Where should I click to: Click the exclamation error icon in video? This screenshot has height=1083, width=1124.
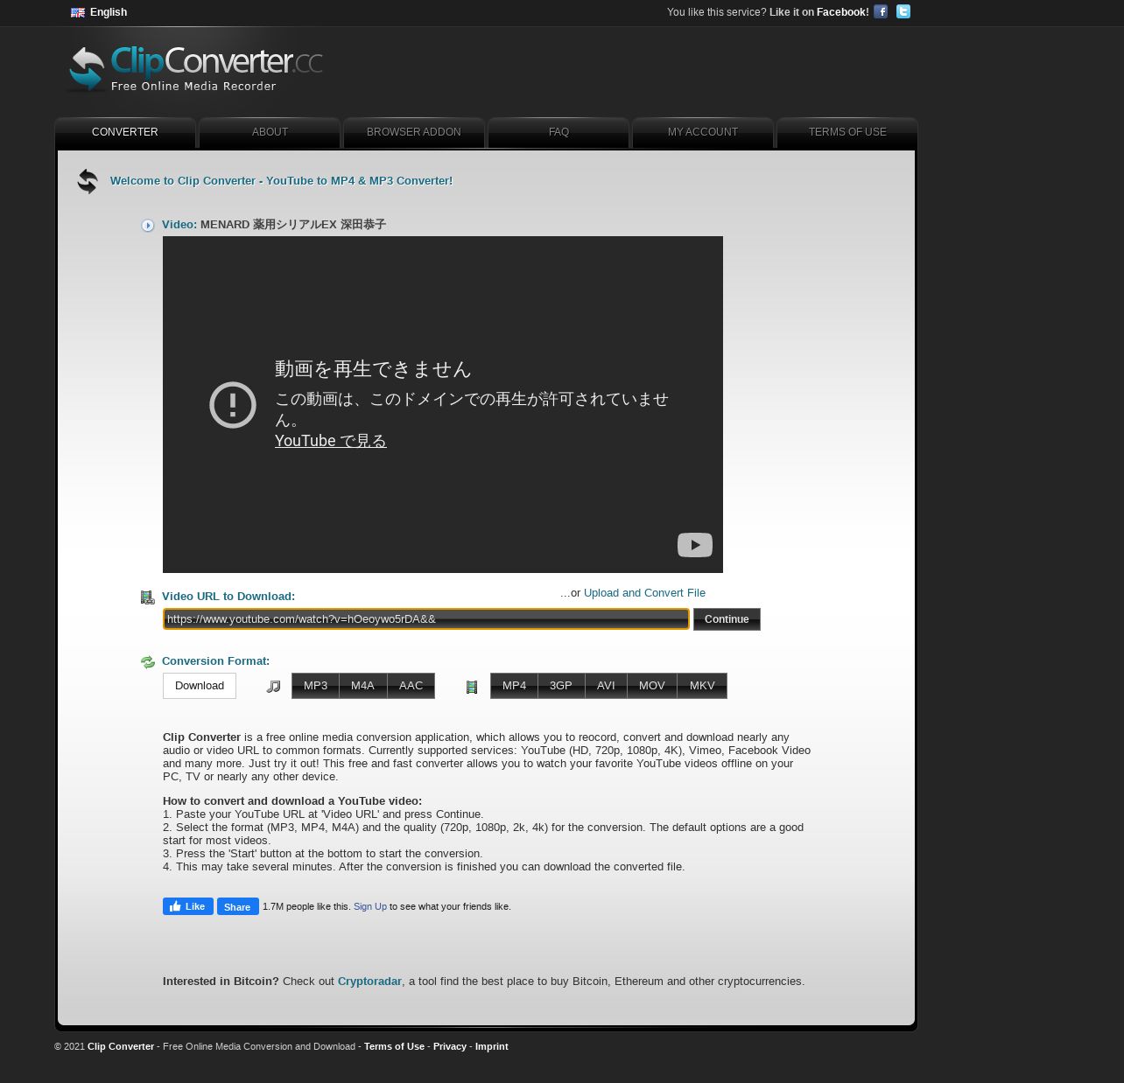coord(233,405)
